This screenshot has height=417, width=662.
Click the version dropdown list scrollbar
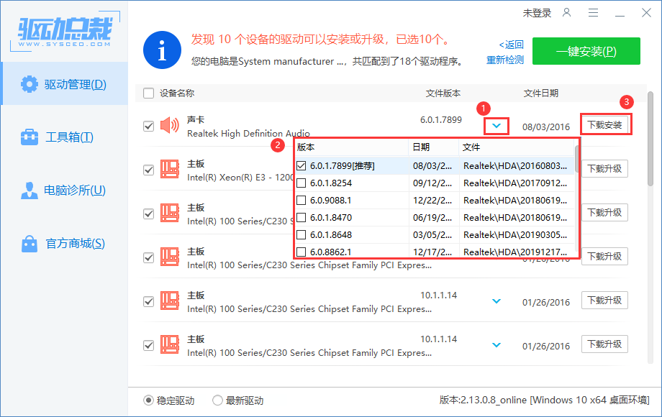(576, 159)
